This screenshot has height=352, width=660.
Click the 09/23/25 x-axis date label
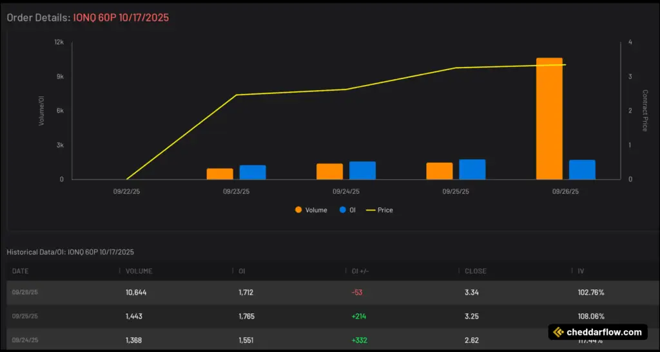[x=236, y=192]
